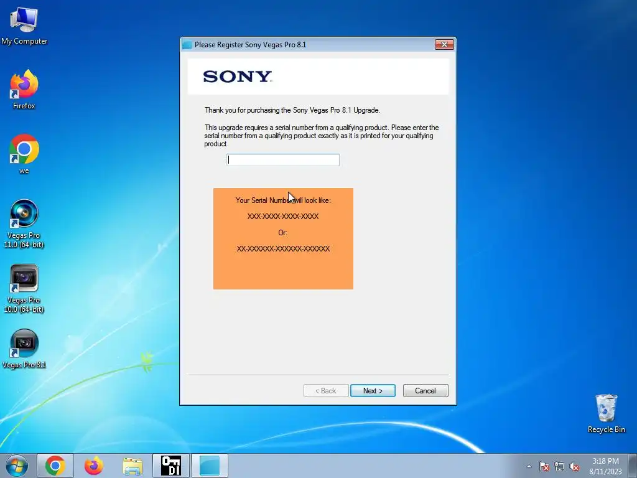This screenshot has width=637, height=478.
Task: Select the Vegas Pro 11.0 (64-bit) shortcut
Action: pos(24,223)
